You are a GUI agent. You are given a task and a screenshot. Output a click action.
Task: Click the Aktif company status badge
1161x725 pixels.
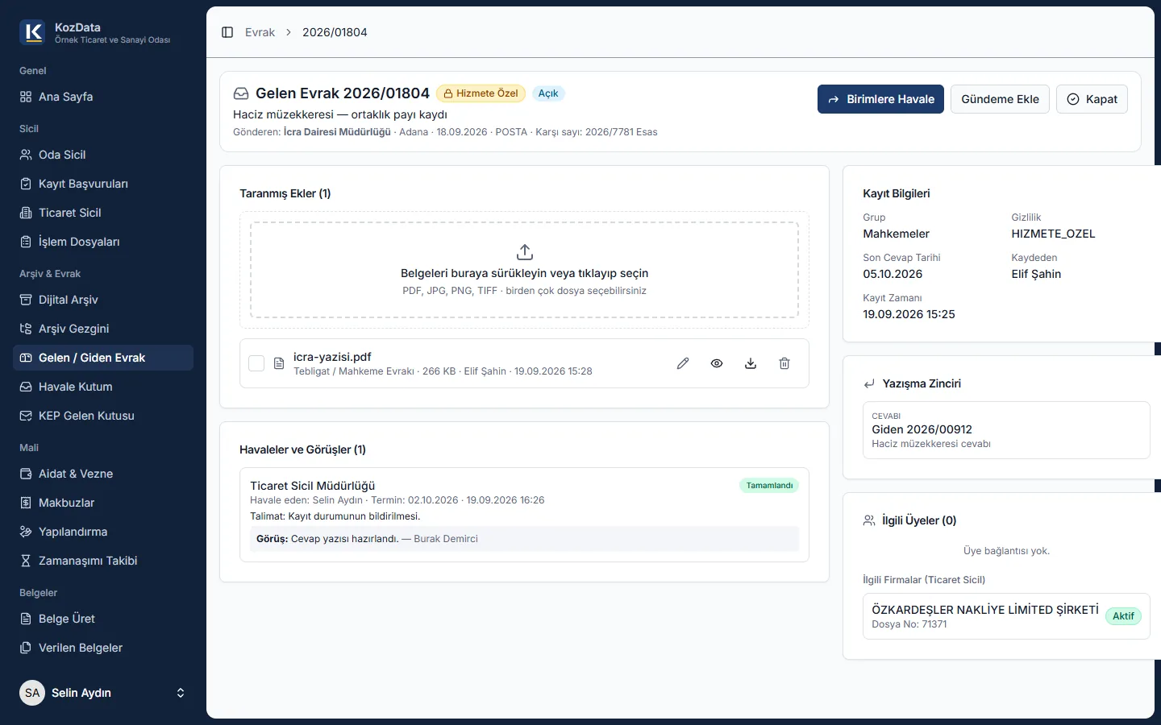[x=1123, y=616]
